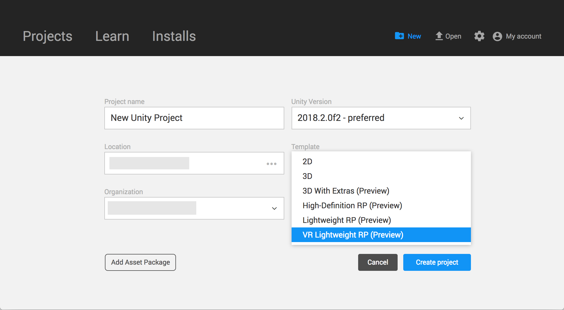
Task: Click the Open project icon
Action: (x=437, y=36)
